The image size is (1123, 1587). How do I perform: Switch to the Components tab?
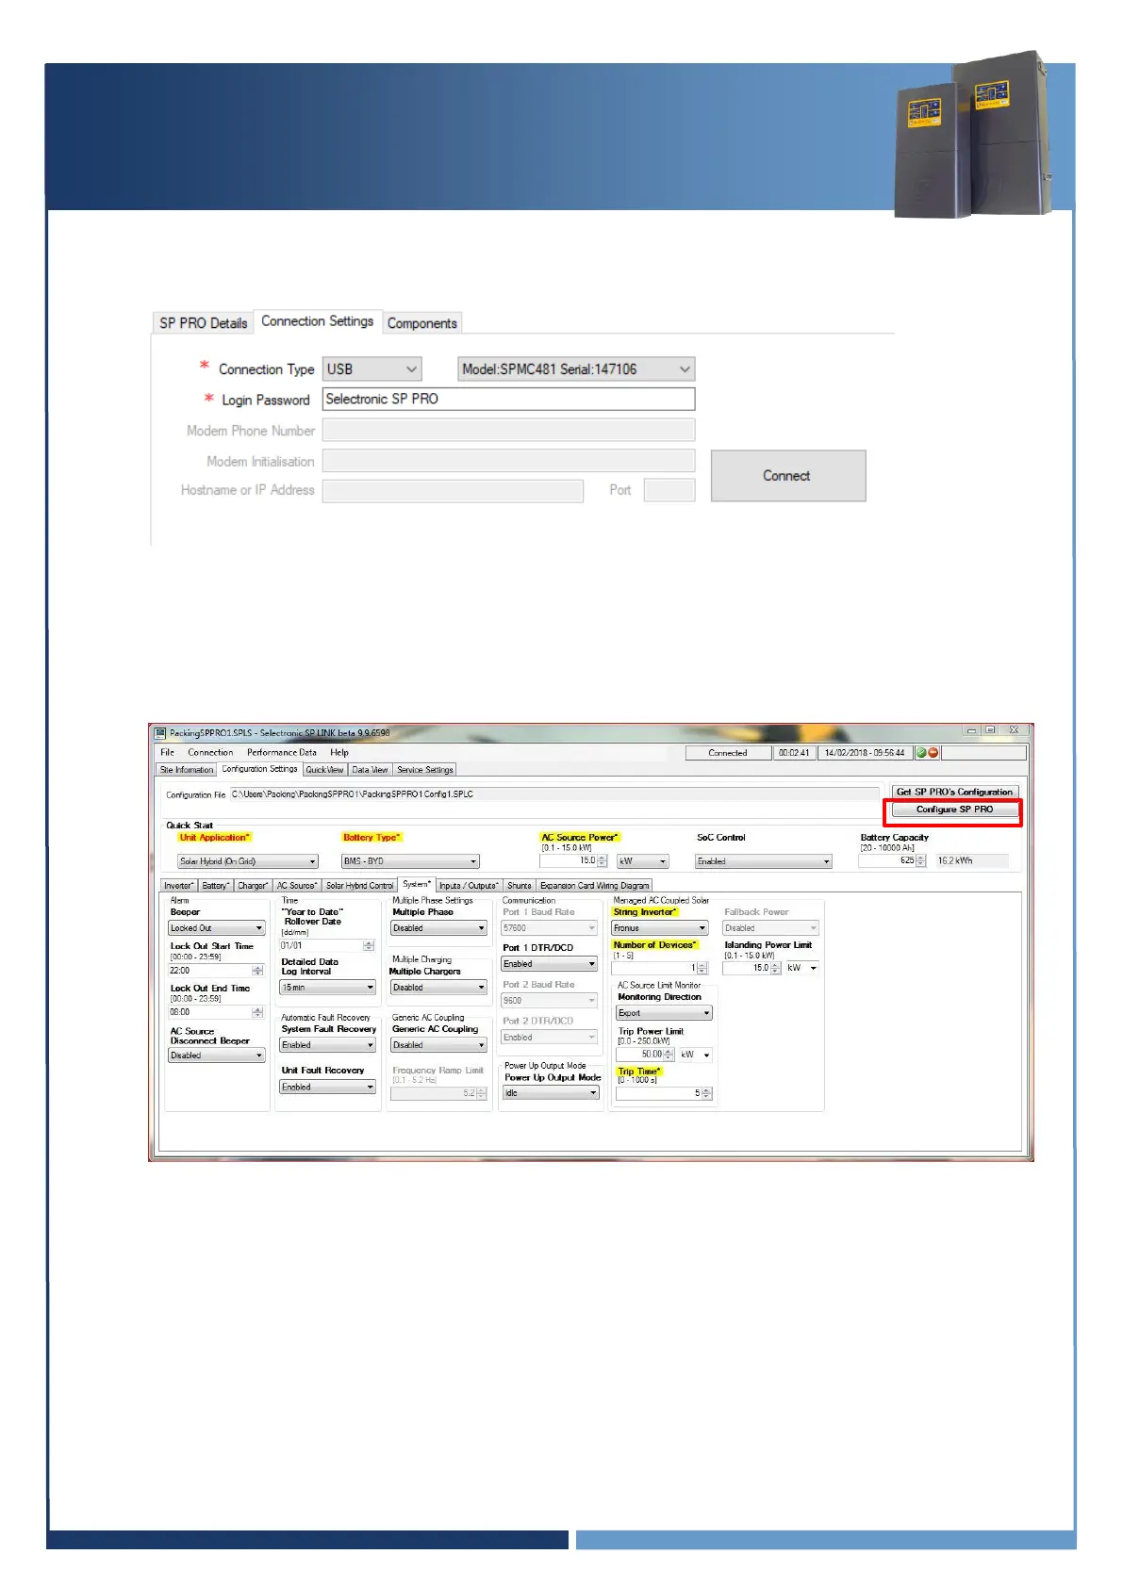[x=421, y=323]
